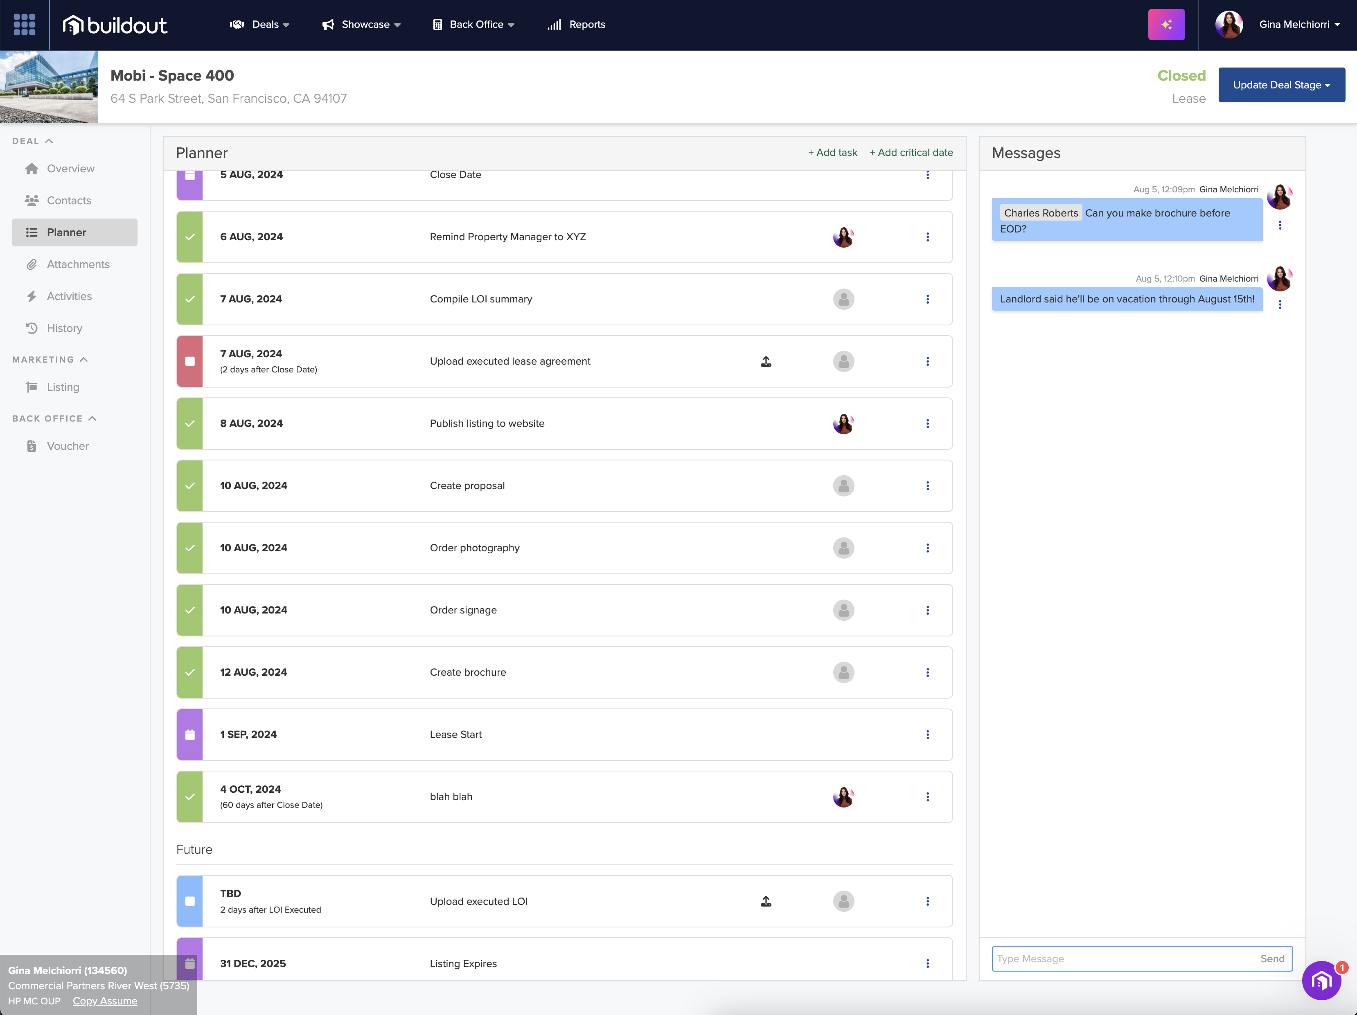
Task: Click the Gina Melchiorri profile avatar
Action: tap(1229, 25)
